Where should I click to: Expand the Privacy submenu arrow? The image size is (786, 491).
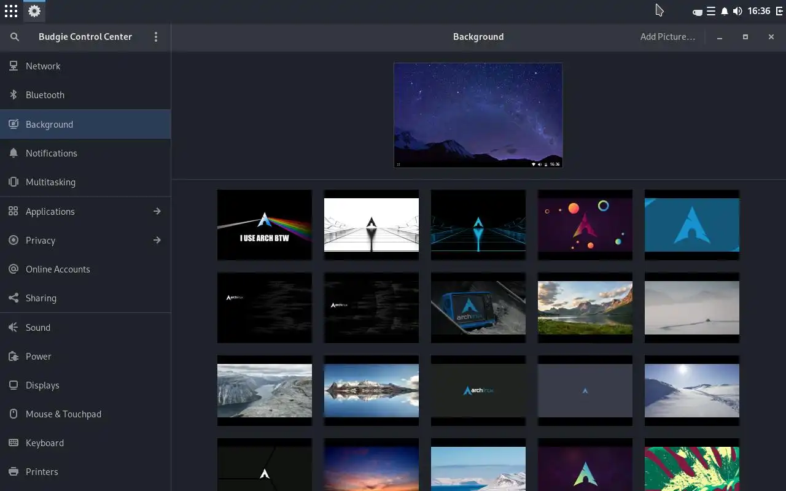(157, 240)
